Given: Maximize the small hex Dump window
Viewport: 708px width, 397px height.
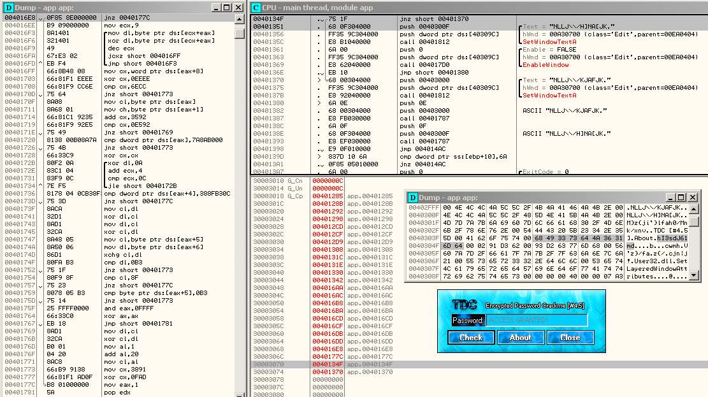Looking at the screenshot, I should [680, 198].
